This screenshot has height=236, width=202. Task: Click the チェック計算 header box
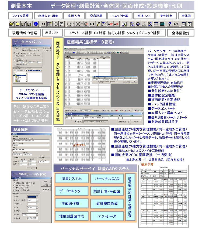tap(120, 16)
